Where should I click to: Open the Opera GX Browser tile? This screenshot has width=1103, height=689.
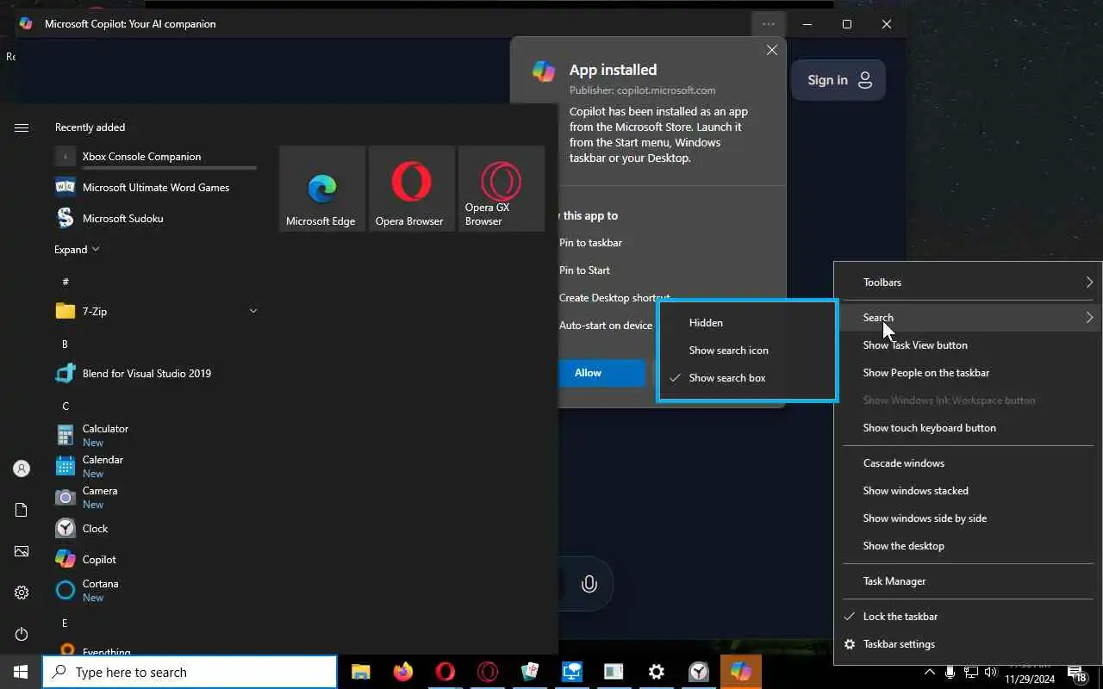pos(502,189)
